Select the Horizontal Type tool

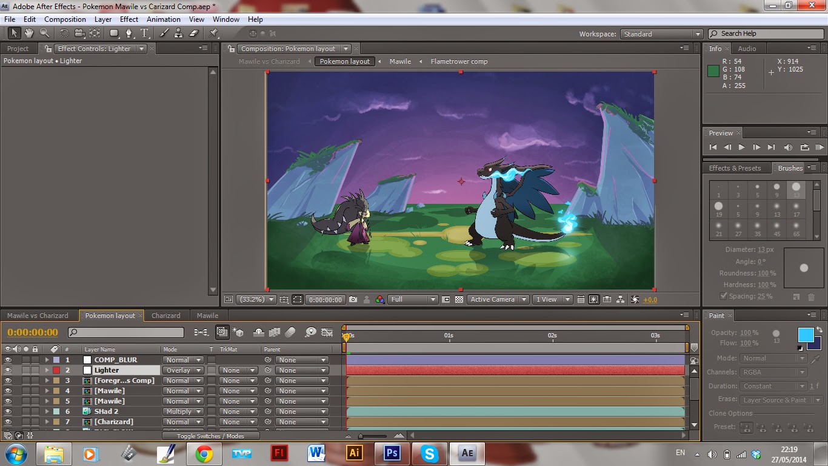pos(144,33)
